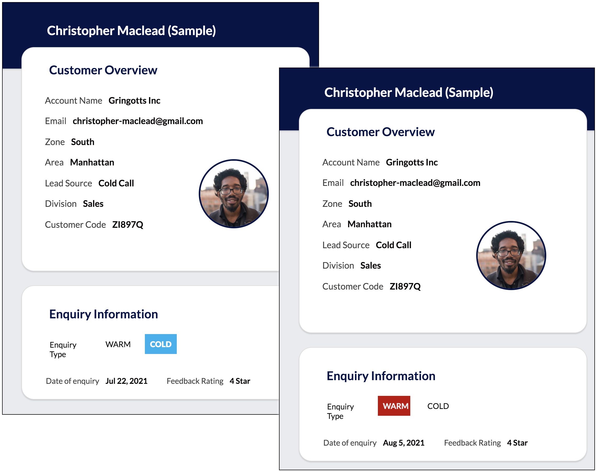The image size is (597, 471).
Task: Click the Jul 22, 2021 enquiry date
Action: click(127, 381)
